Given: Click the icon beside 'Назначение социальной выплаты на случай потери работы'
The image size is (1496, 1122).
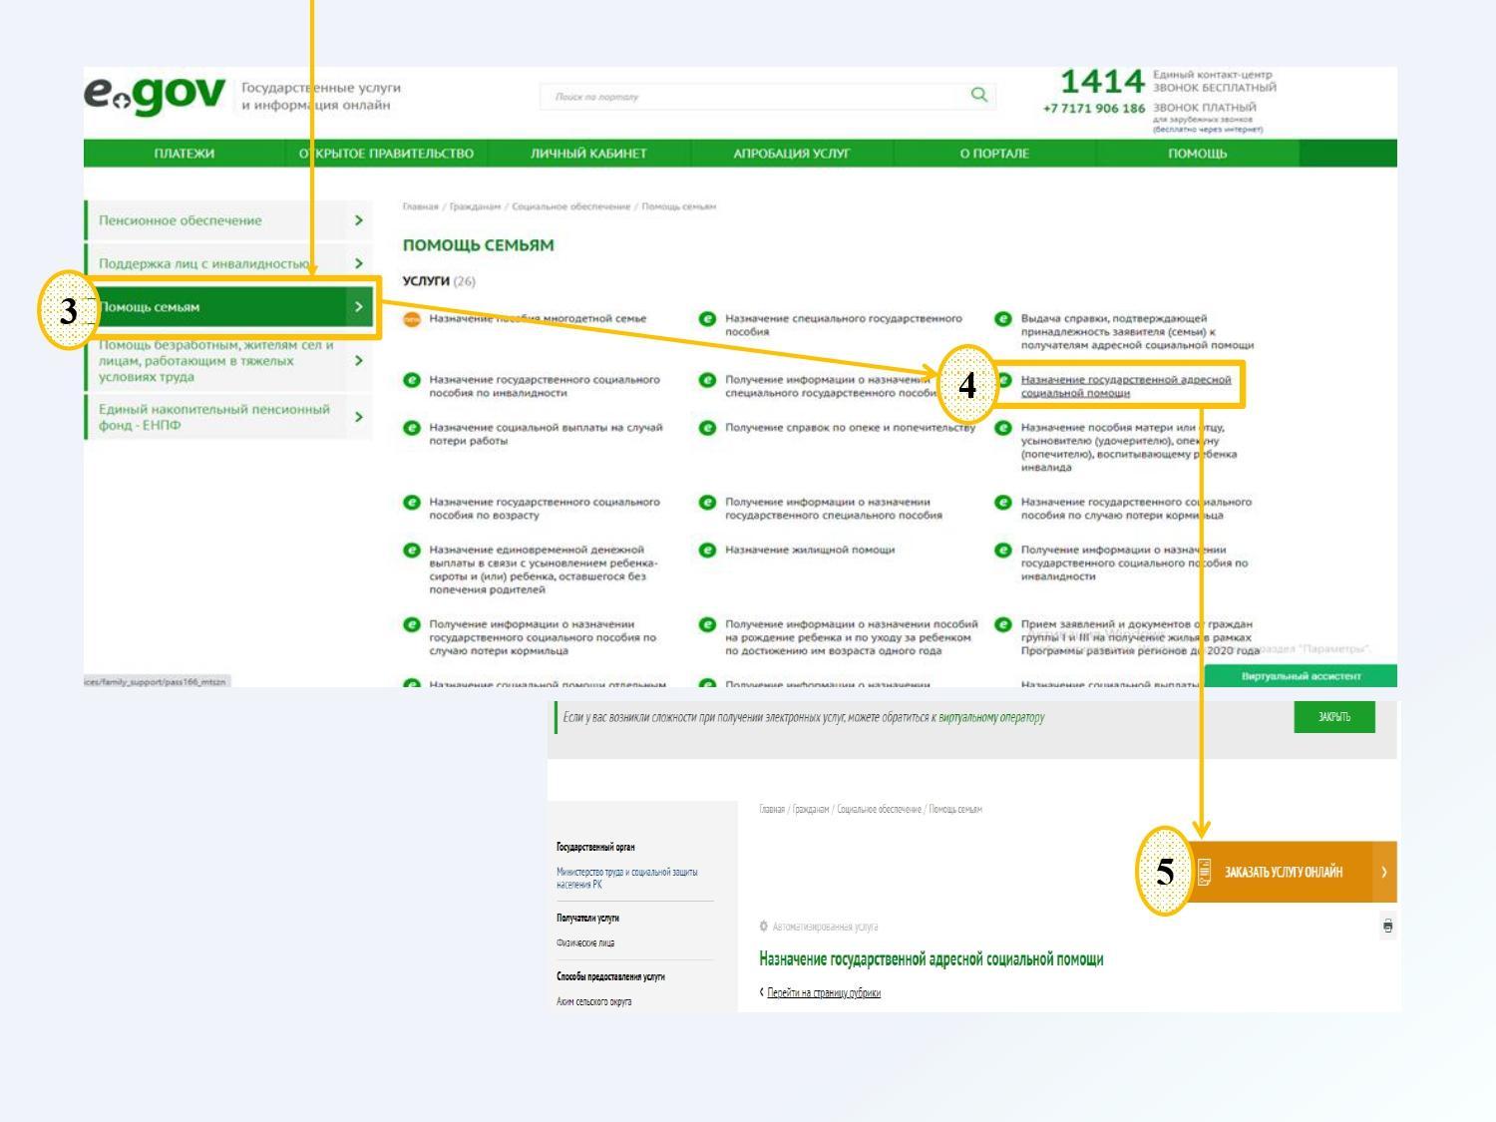Looking at the screenshot, I should tap(412, 428).
